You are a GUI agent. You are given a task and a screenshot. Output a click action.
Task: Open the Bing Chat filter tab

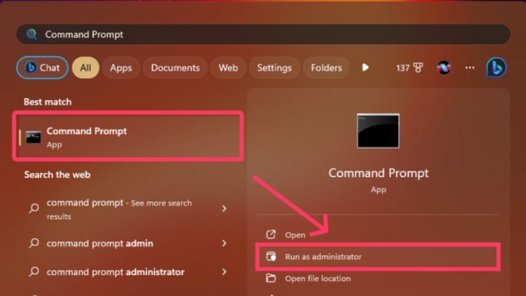coord(42,68)
